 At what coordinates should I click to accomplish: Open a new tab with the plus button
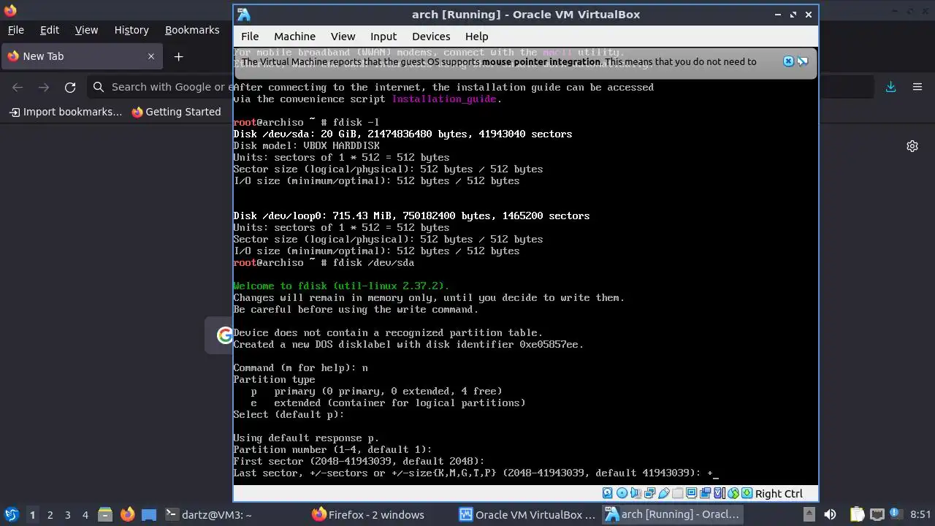[x=179, y=56]
